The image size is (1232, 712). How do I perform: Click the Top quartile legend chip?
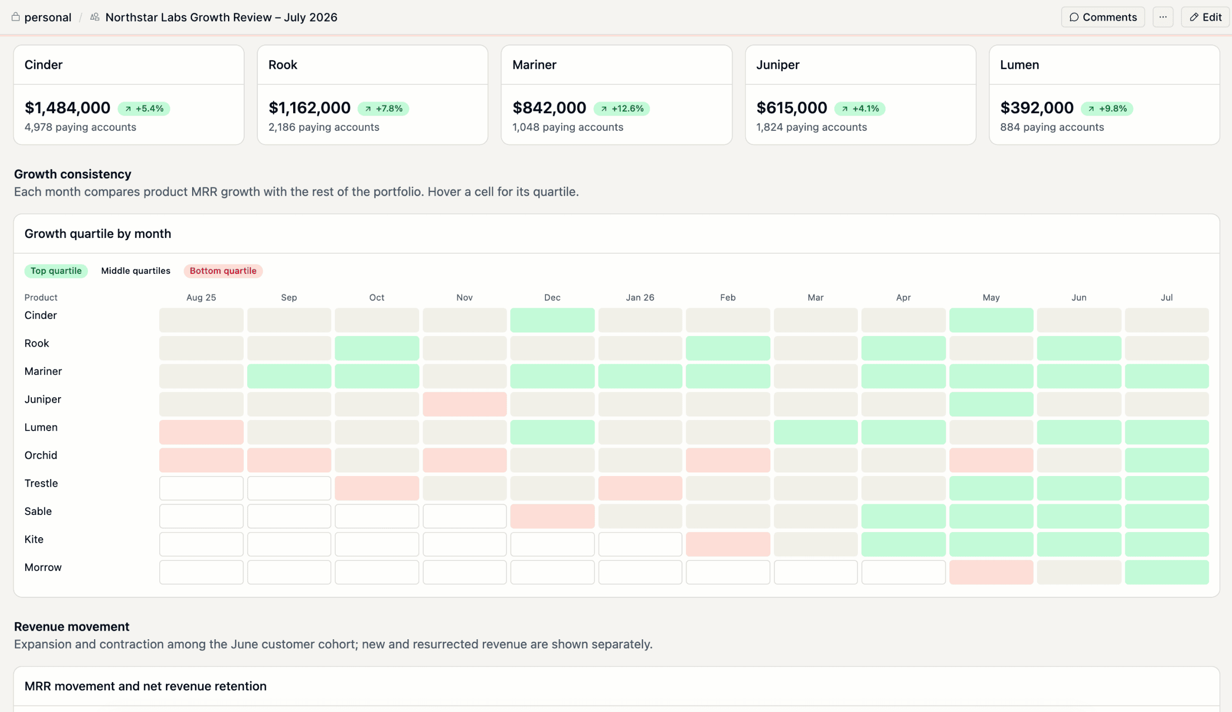point(56,271)
